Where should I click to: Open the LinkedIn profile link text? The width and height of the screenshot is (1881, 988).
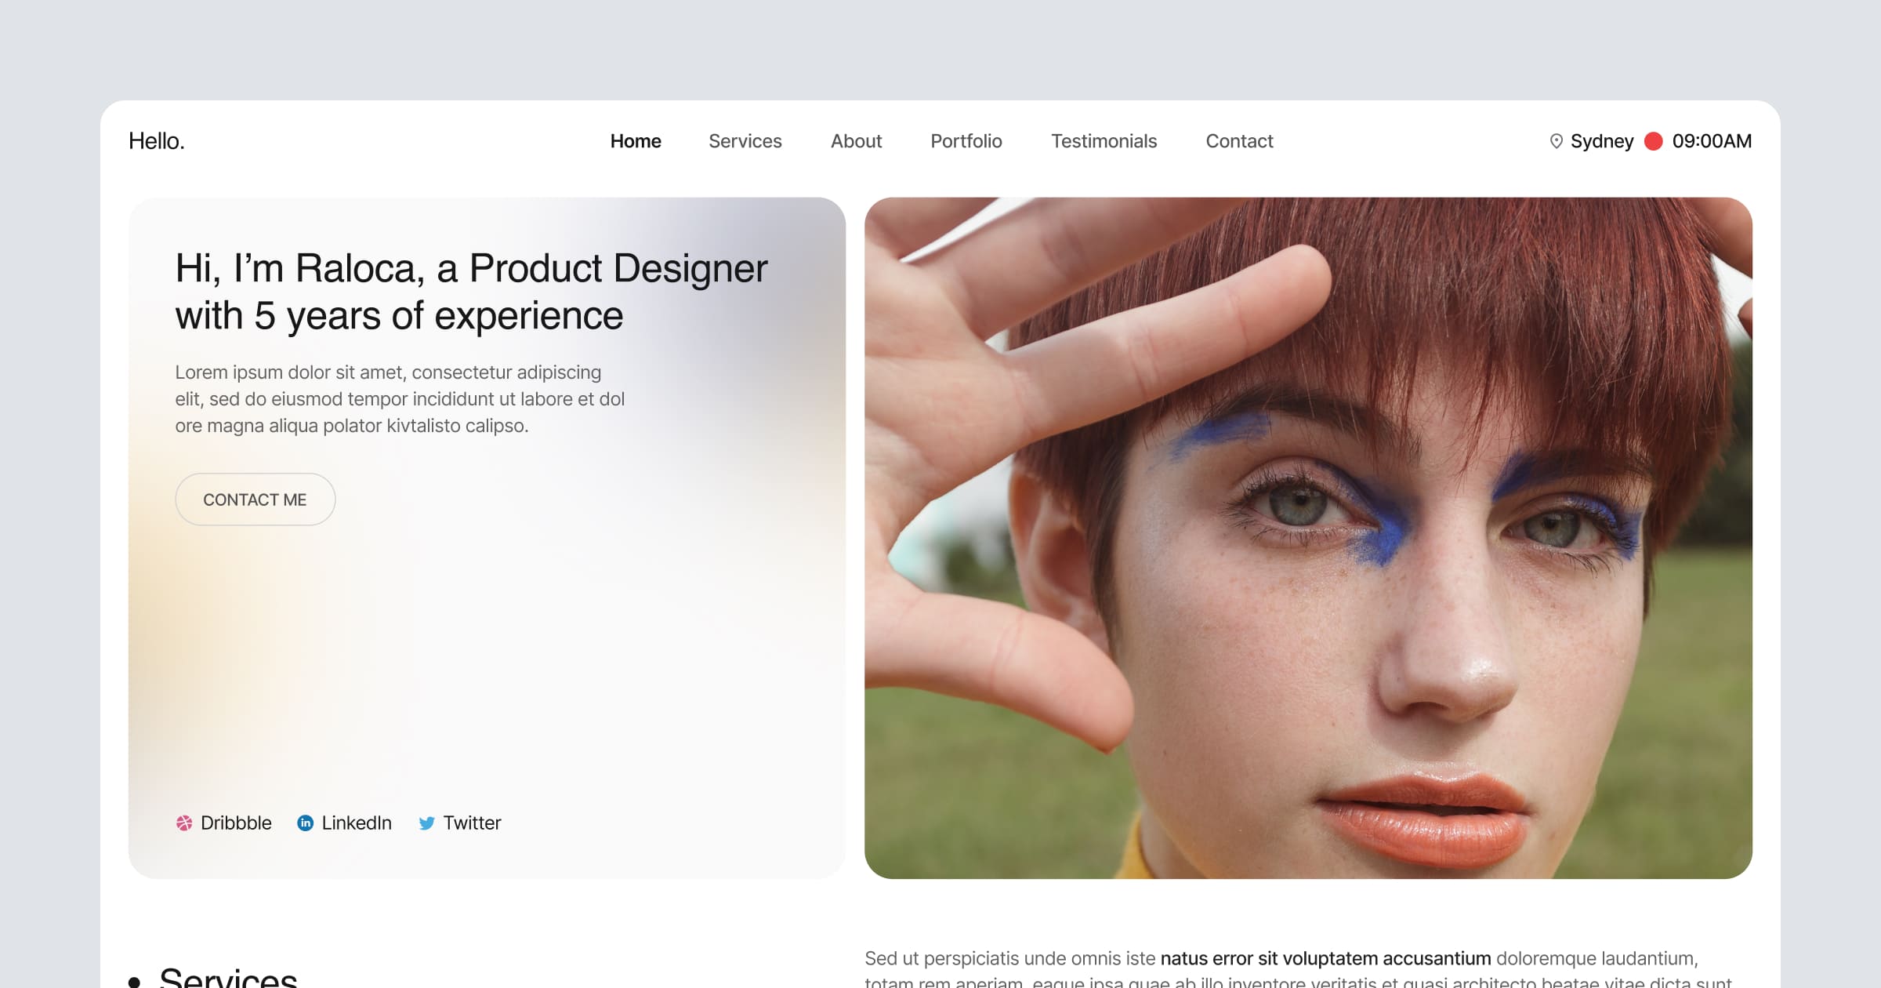pos(357,823)
